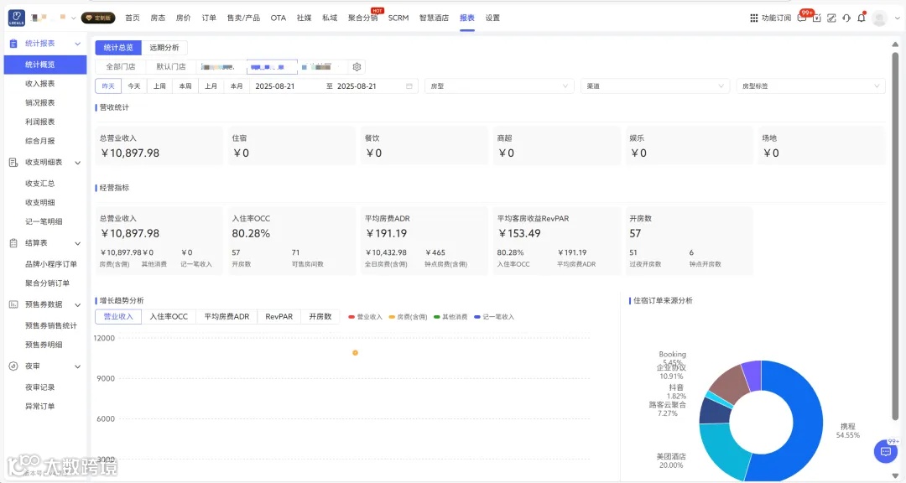Switch to the 远期分析 tab
906x483 pixels.
(165, 47)
